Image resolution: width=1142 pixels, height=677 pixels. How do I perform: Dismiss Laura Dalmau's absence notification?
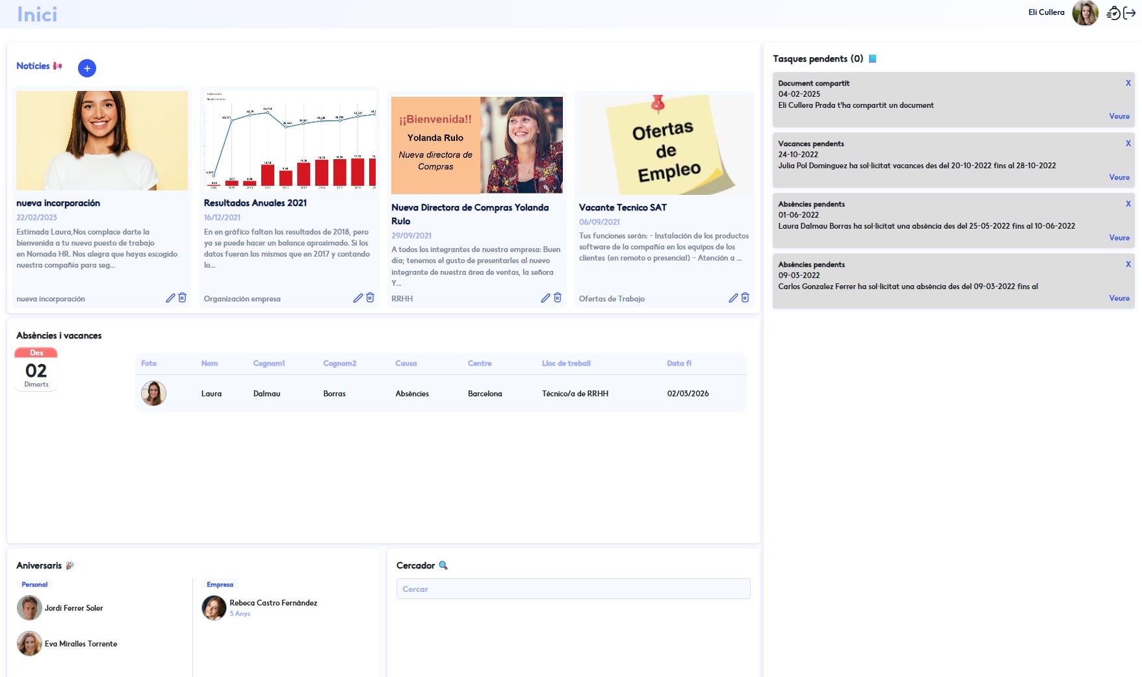1128,204
